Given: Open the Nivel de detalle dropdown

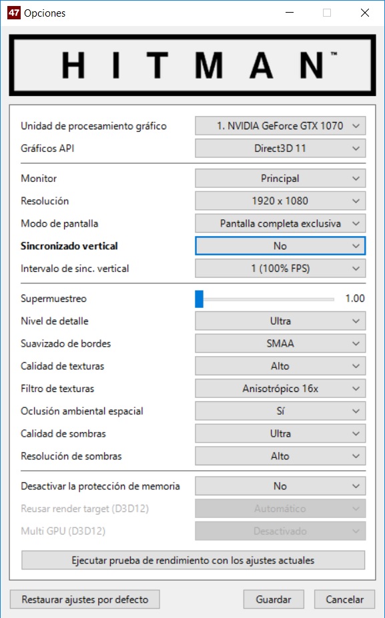Looking at the screenshot, I should (x=280, y=321).
